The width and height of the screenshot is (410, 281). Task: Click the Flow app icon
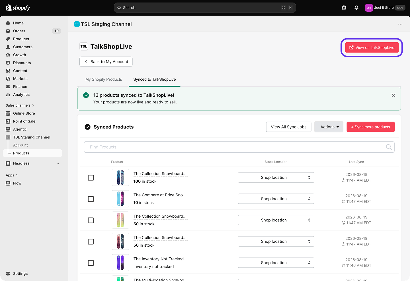click(8, 183)
